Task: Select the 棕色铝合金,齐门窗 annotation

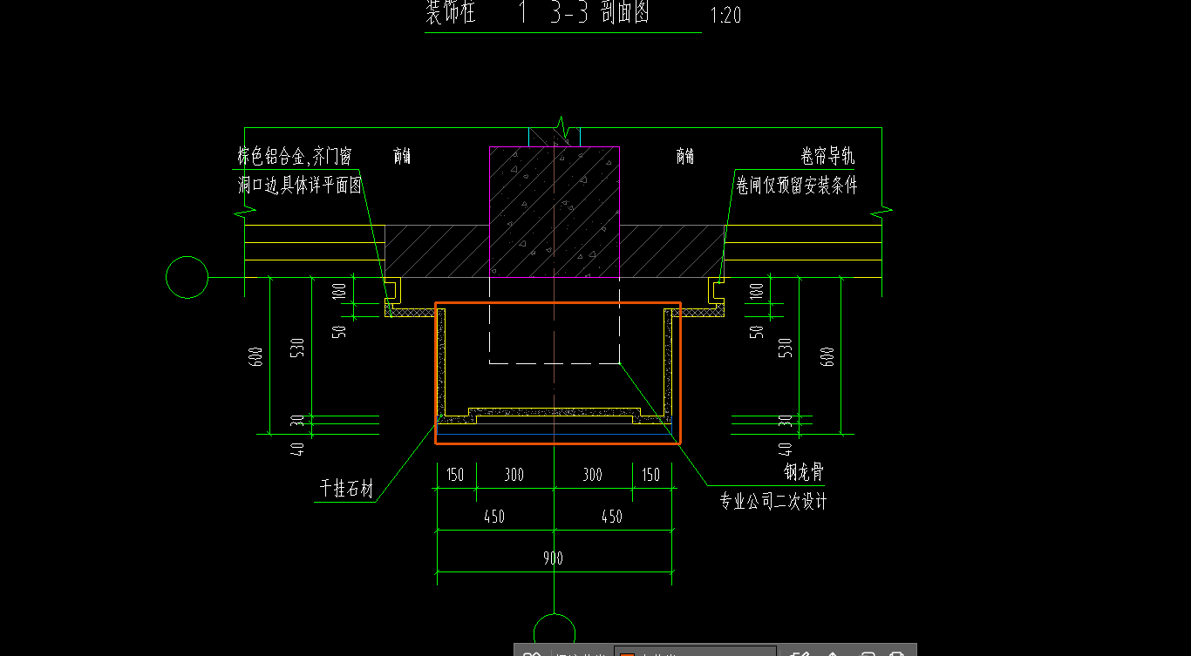Action: (295, 157)
